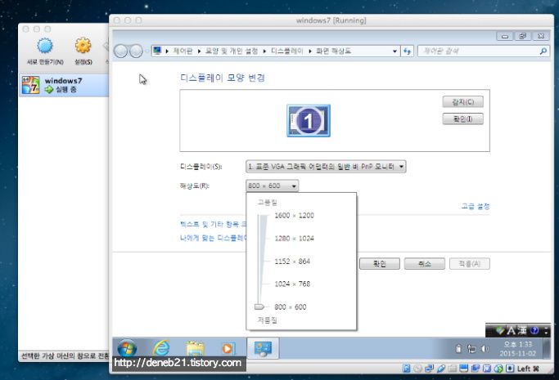
Task: Select the windows7 VM in the manager list
Action: point(64,85)
